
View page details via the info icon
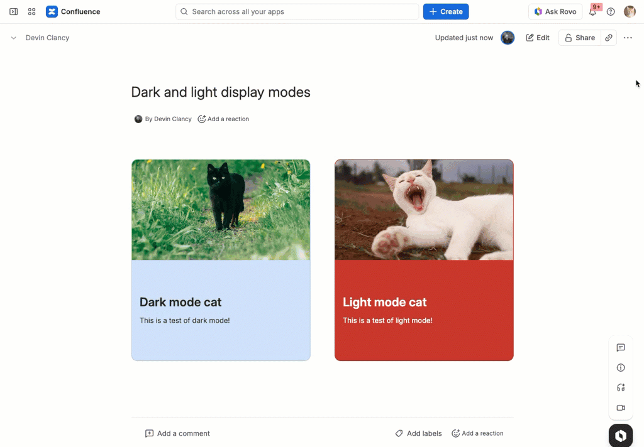pos(620,367)
